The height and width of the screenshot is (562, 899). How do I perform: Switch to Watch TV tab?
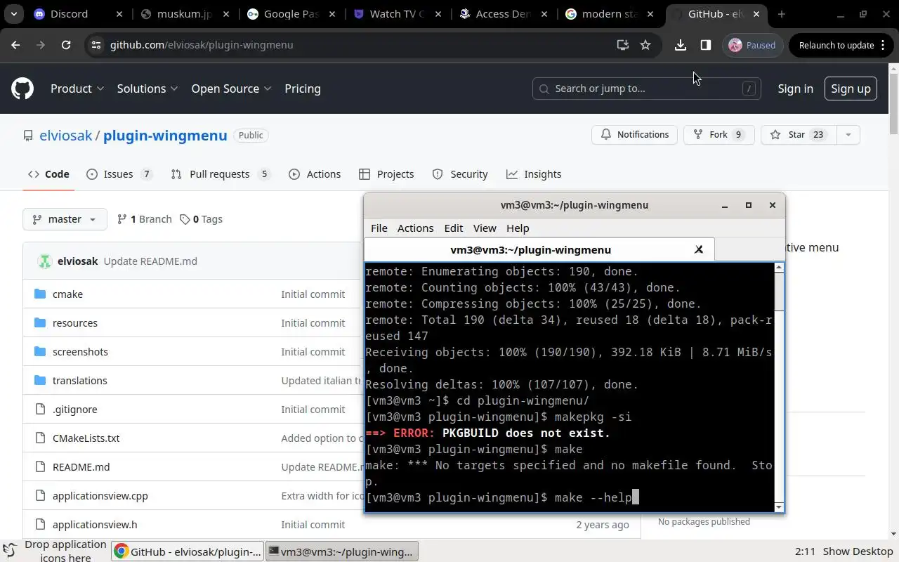point(397,13)
